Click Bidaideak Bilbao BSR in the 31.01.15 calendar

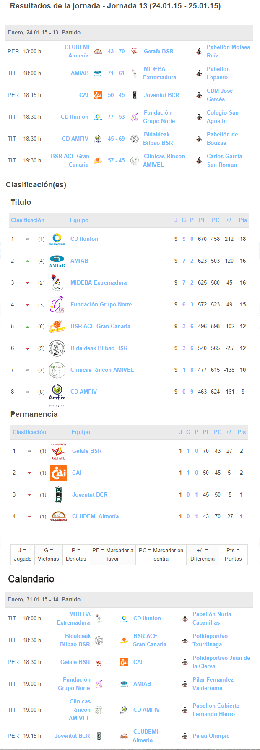(75, 640)
